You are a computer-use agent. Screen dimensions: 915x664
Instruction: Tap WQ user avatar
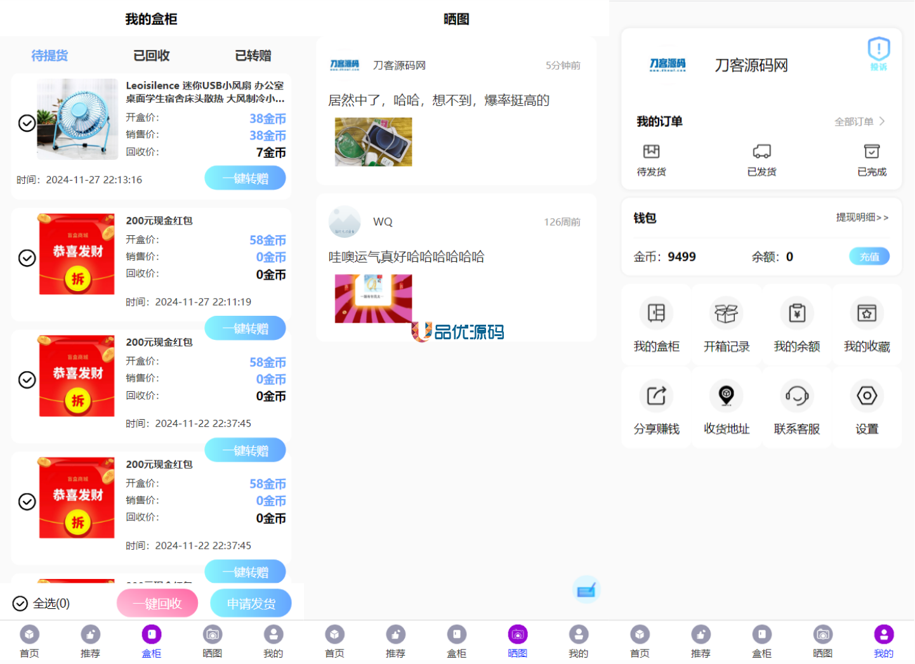345,221
